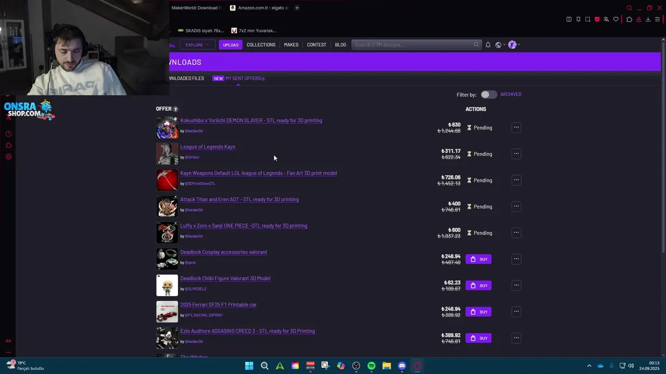Open the Discord icon in taskbar

(x=402, y=366)
